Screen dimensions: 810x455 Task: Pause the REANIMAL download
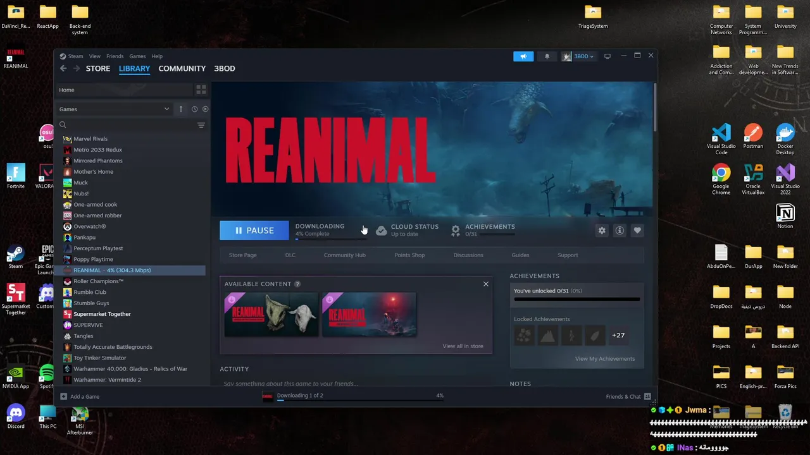[x=254, y=230]
